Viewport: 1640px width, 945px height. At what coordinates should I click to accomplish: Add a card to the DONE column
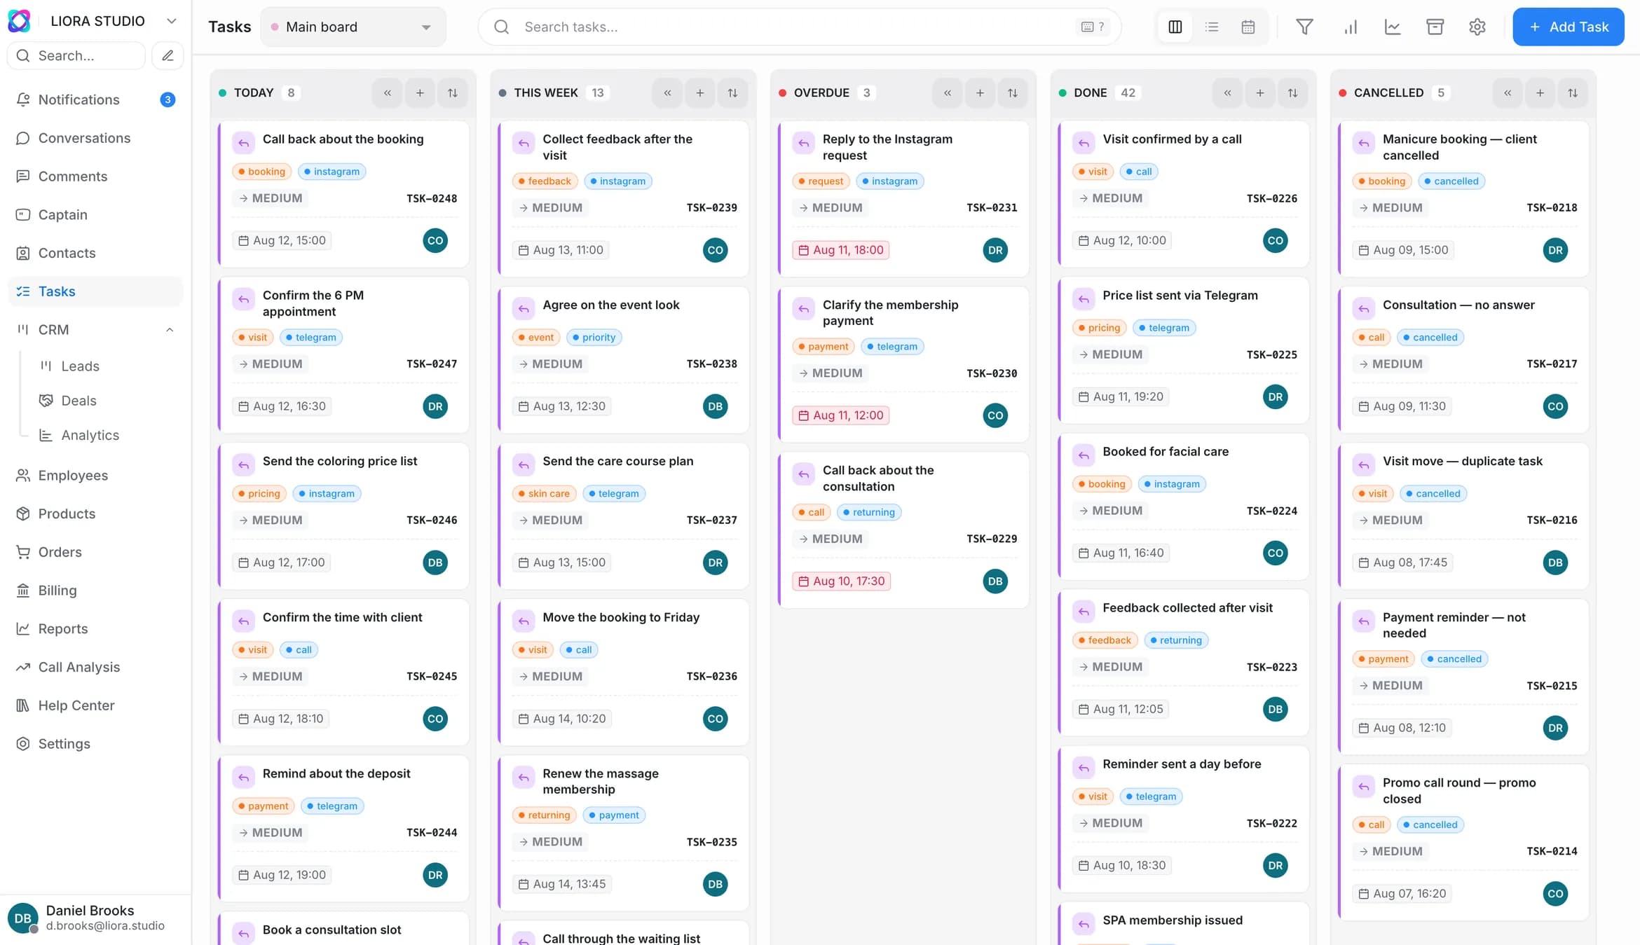click(1260, 92)
